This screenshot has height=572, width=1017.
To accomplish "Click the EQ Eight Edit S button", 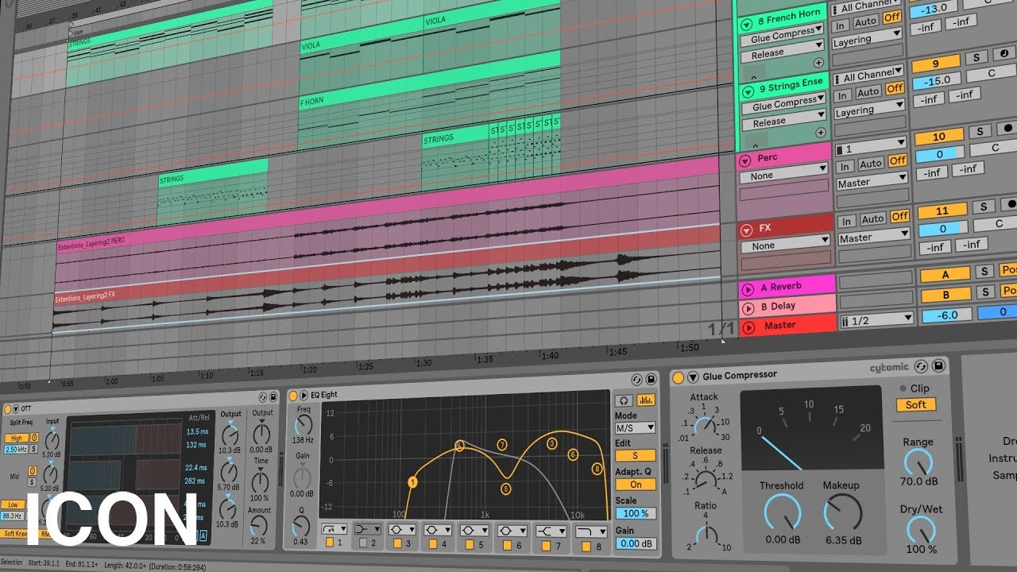I will tap(635, 455).
